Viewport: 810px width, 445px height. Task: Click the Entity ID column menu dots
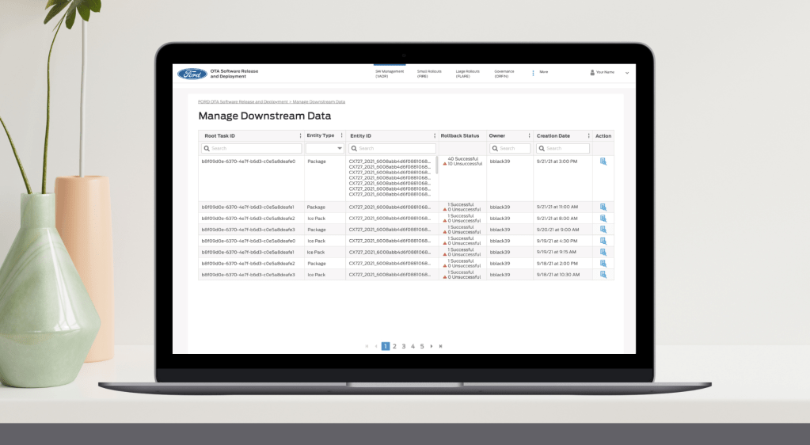435,136
